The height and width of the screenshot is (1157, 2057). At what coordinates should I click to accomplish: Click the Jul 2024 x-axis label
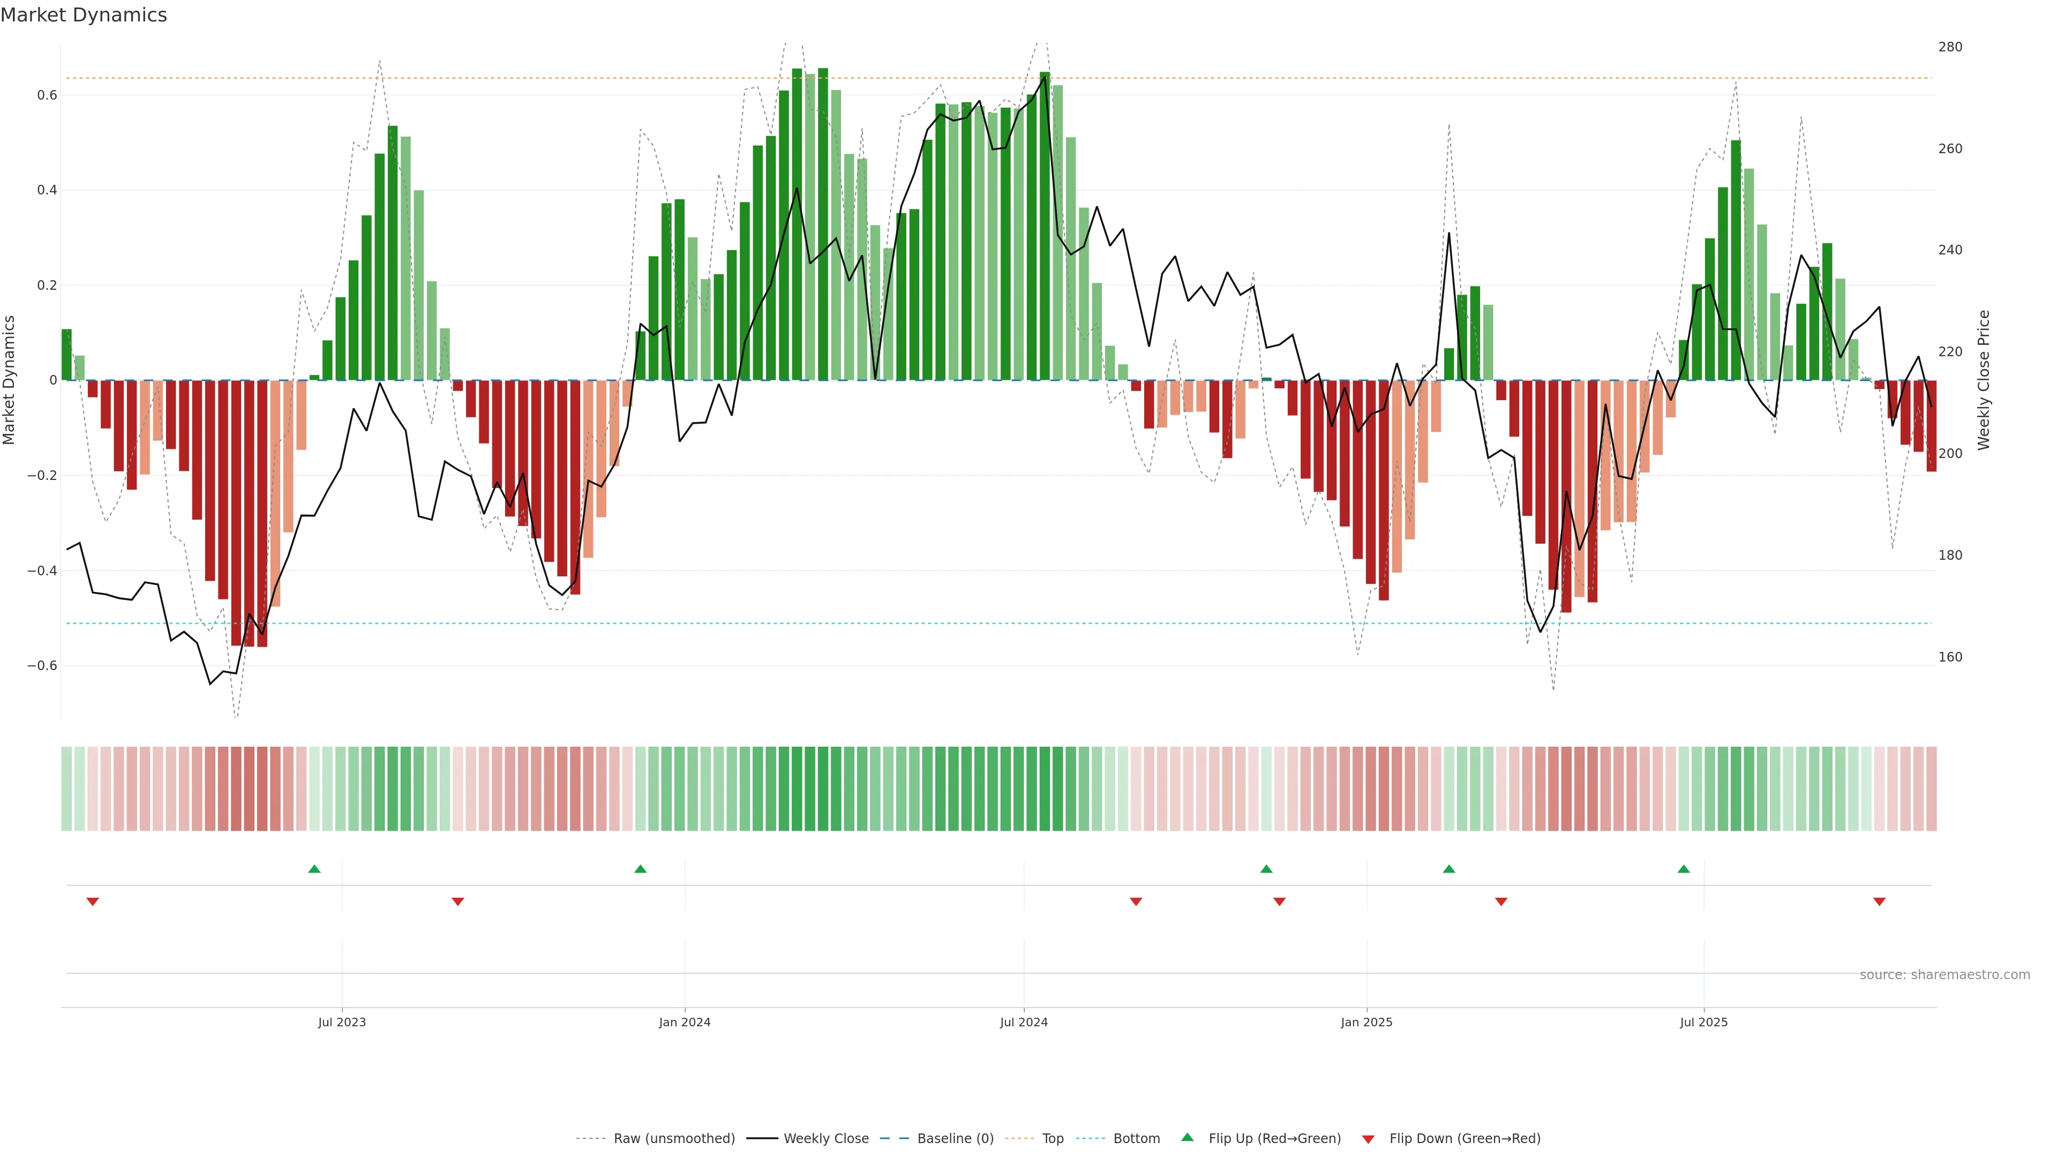pyautogui.click(x=1024, y=1022)
